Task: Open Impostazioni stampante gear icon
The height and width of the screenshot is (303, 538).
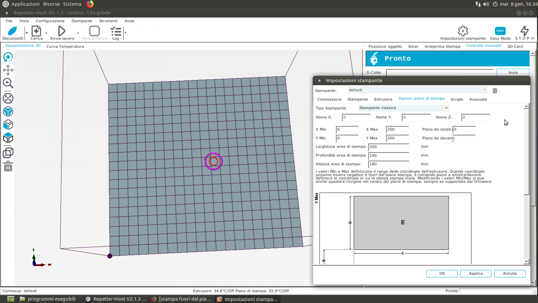Action: (463, 31)
